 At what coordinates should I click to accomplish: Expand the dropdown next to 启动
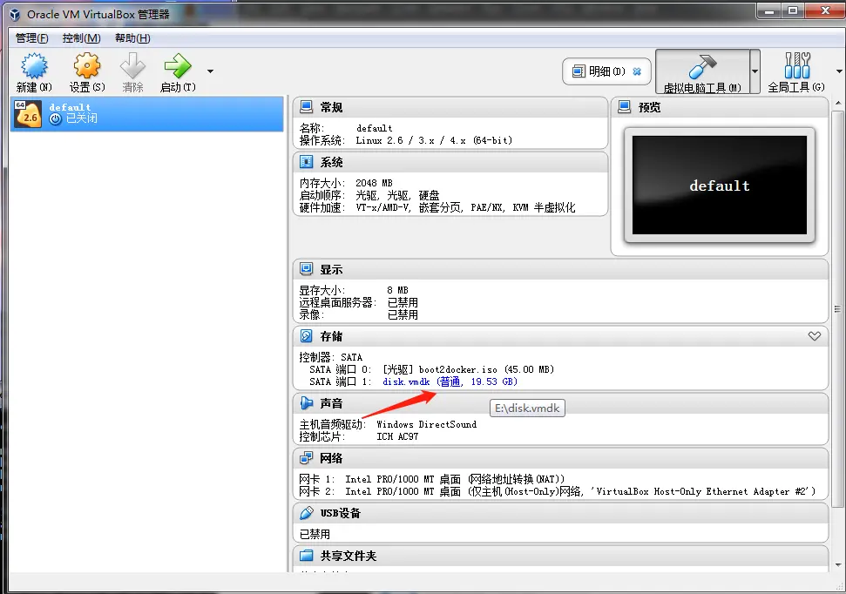pos(211,71)
